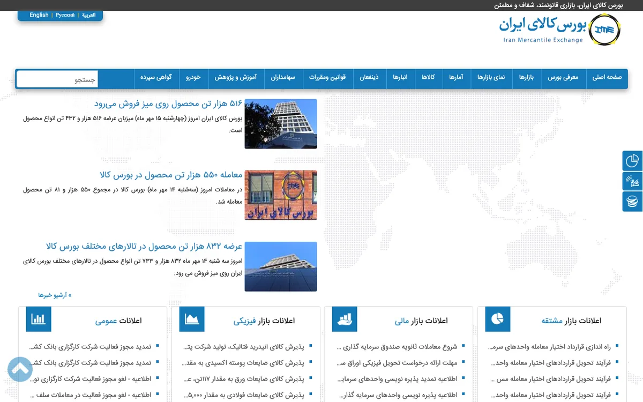This screenshot has height=402, width=643.
Task: Switch language to العربية
Action: coord(89,15)
